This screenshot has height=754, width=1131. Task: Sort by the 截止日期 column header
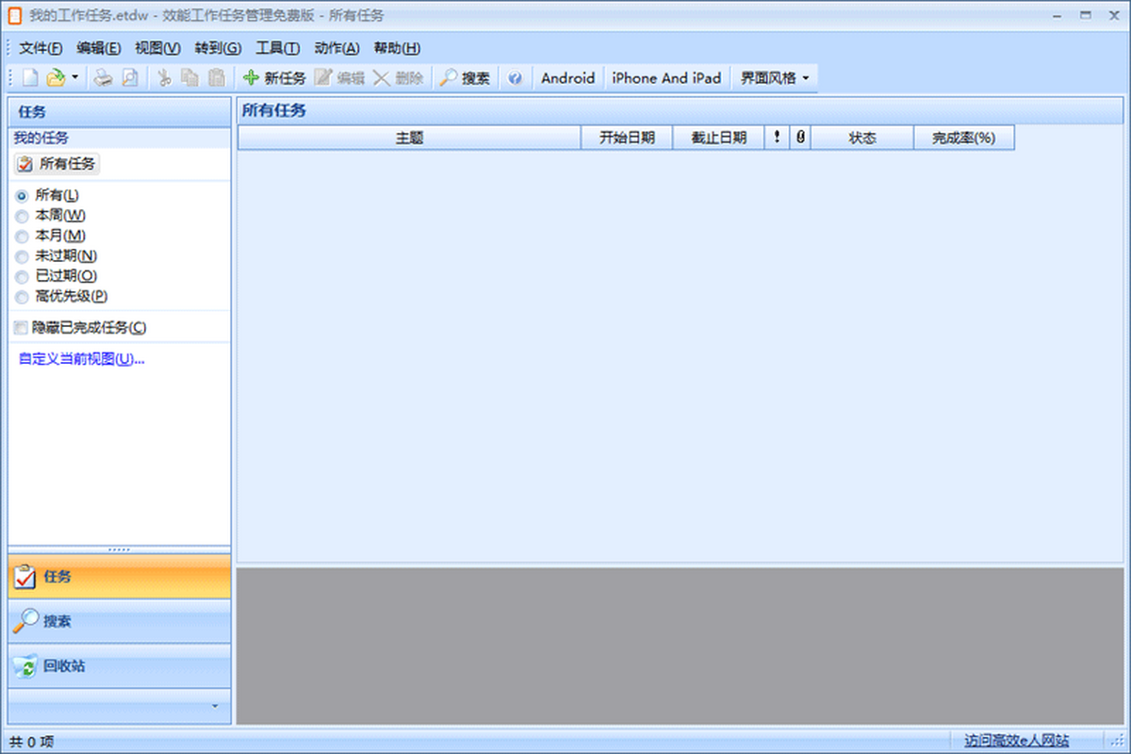718,138
